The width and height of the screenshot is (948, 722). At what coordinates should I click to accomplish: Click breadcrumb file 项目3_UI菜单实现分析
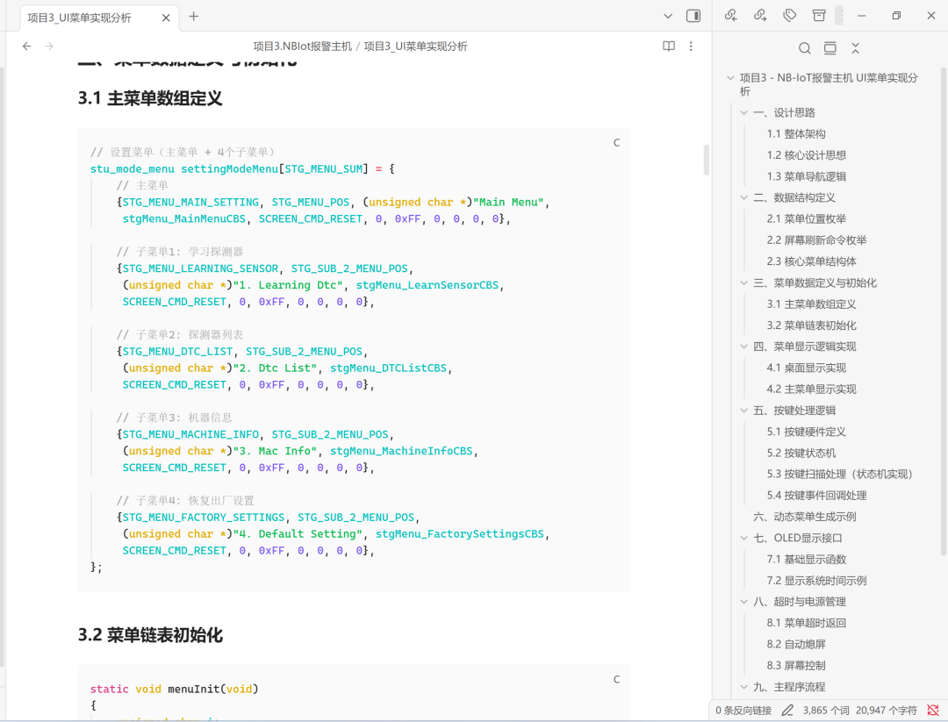click(x=415, y=46)
